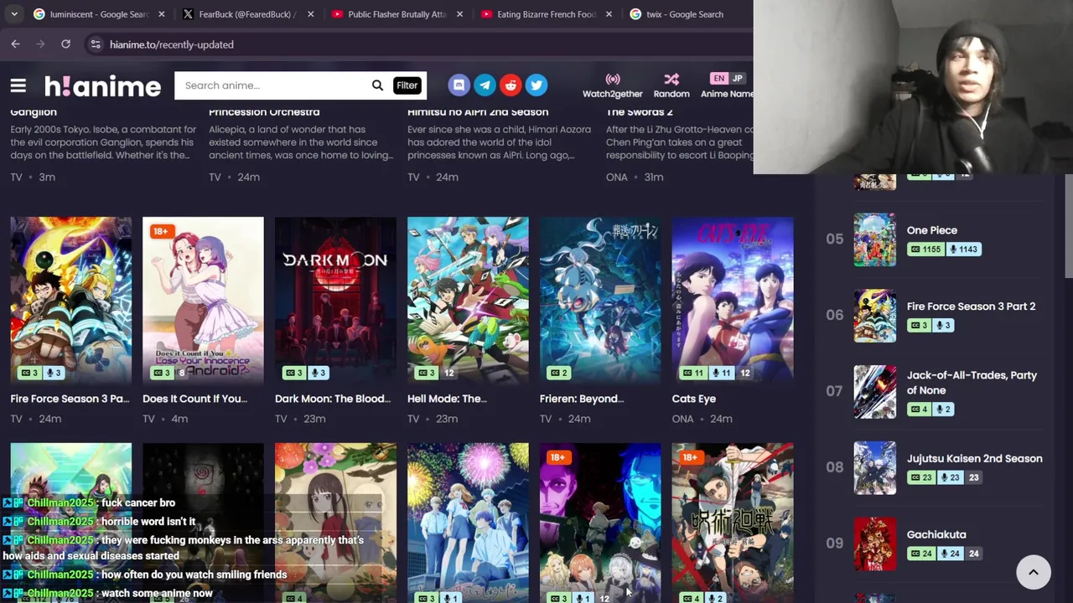1073x603 pixels.
Task: Click Cats Eye subtitle count badge
Action: (692, 373)
